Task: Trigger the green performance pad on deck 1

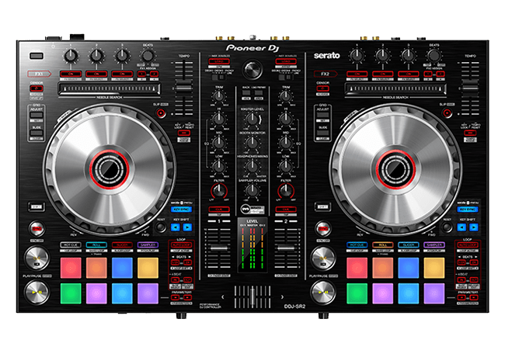Action: coord(71,293)
